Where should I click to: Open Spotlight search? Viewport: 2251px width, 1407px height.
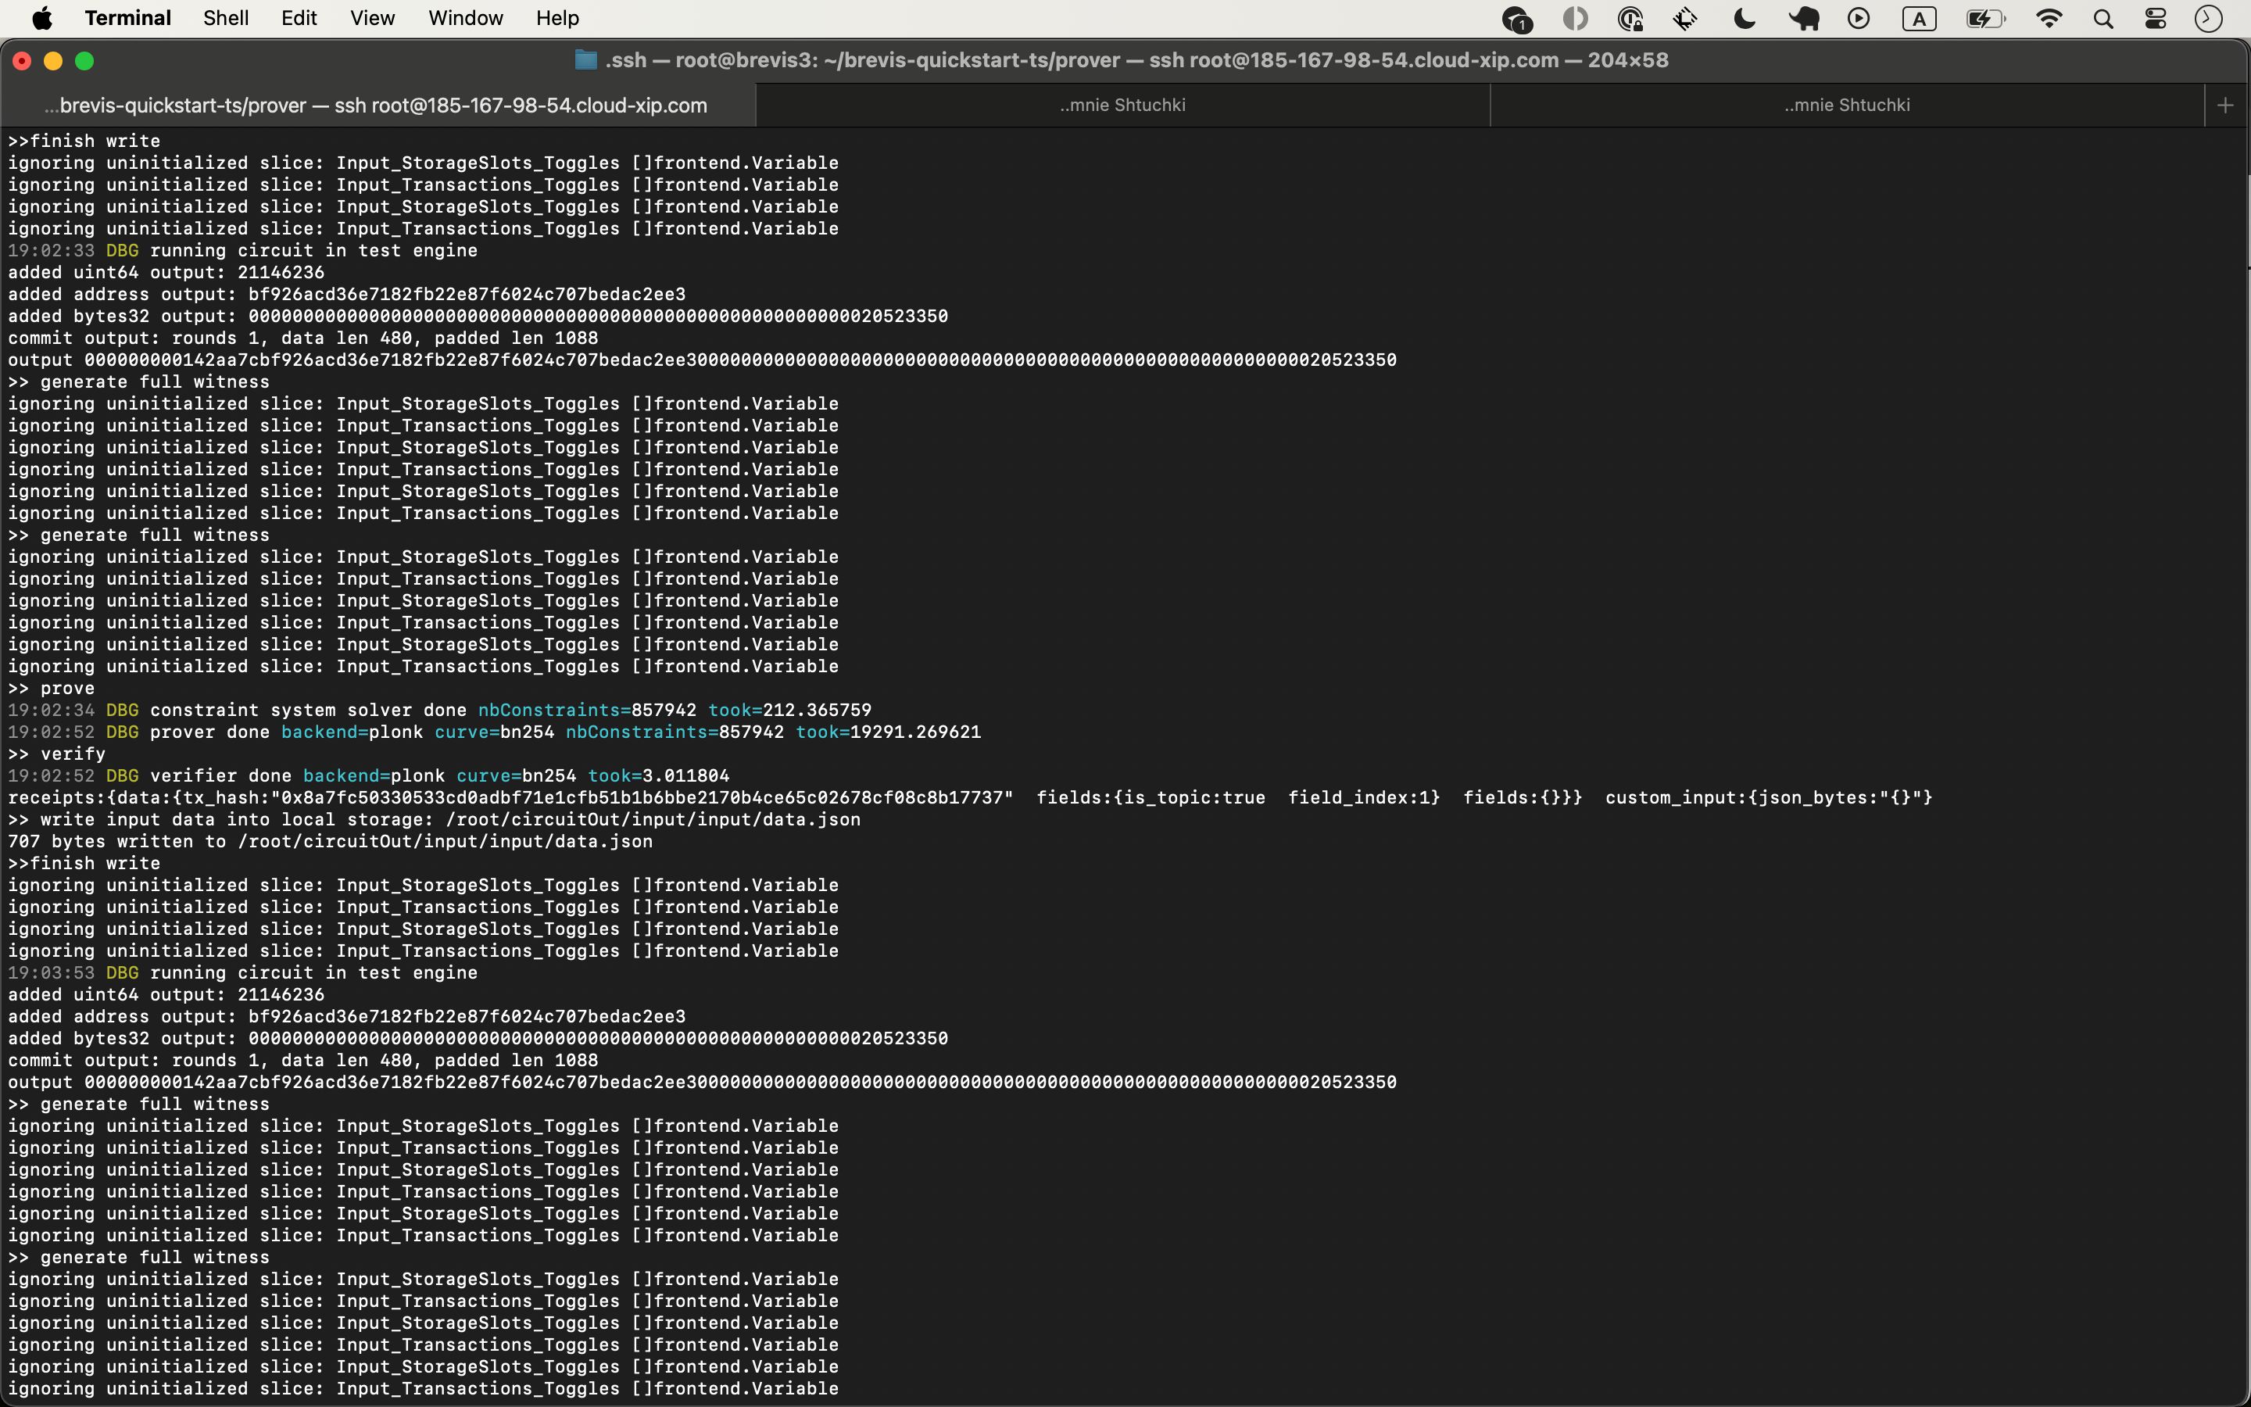click(x=2103, y=19)
